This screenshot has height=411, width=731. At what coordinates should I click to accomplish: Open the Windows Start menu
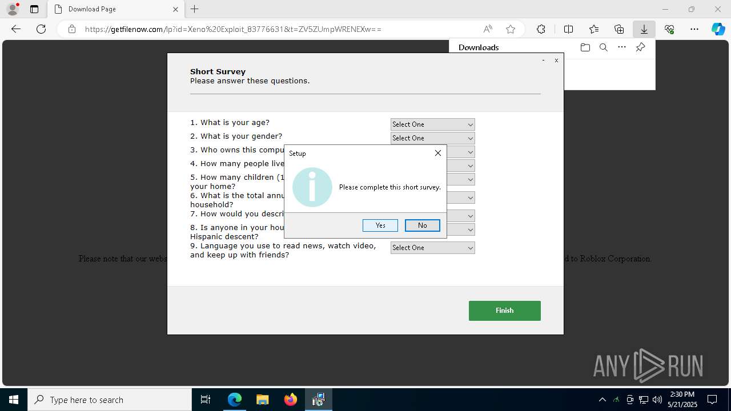14,400
